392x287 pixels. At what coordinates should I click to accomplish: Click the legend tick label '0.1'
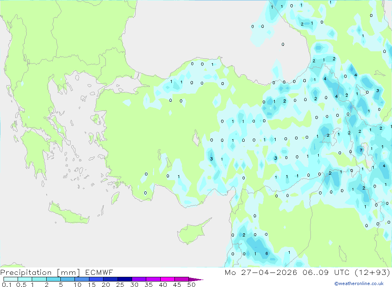pos(7,285)
